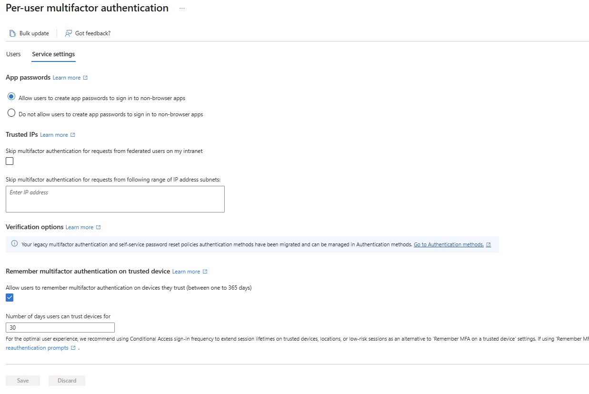Click external link icon after Go to Authentication methods

(x=488, y=244)
